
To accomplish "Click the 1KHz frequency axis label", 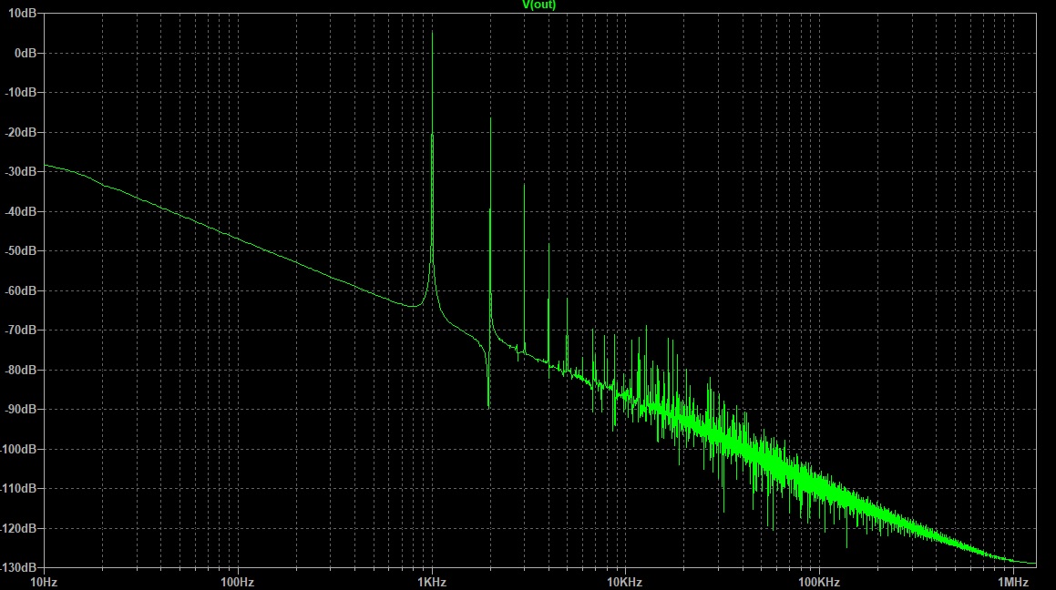I will (431, 581).
